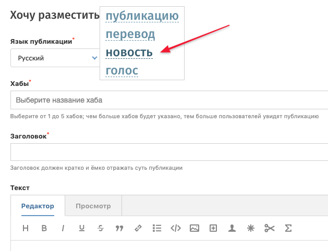The image size is (328, 251).
Task: Mention a user with the person icon
Action: point(232,228)
